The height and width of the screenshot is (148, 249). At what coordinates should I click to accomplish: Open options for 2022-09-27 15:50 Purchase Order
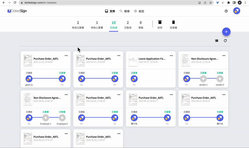[119, 55]
